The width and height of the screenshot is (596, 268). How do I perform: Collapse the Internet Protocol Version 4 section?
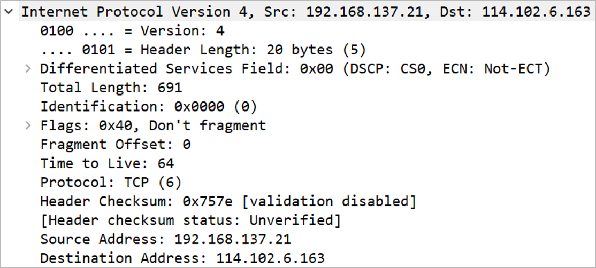pyautogui.click(x=9, y=12)
